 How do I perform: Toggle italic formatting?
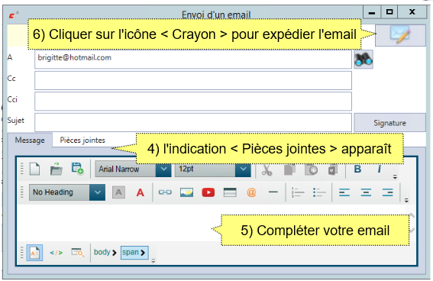[380, 169]
